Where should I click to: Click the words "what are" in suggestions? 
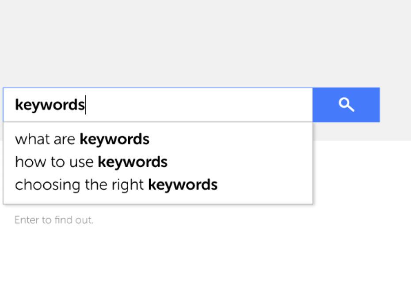(45, 139)
